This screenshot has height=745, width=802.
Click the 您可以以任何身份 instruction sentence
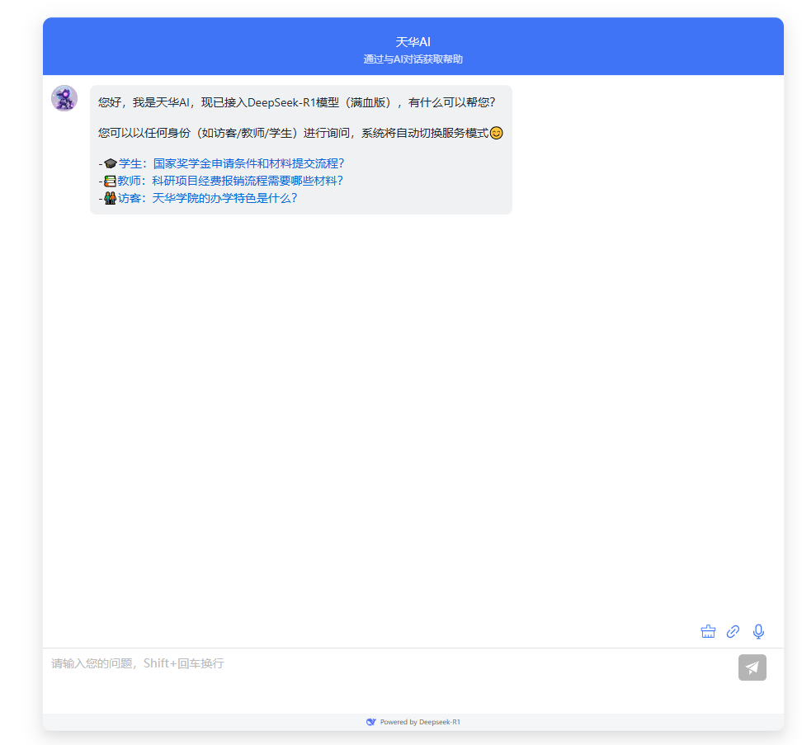pyautogui.click(x=293, y=133)
